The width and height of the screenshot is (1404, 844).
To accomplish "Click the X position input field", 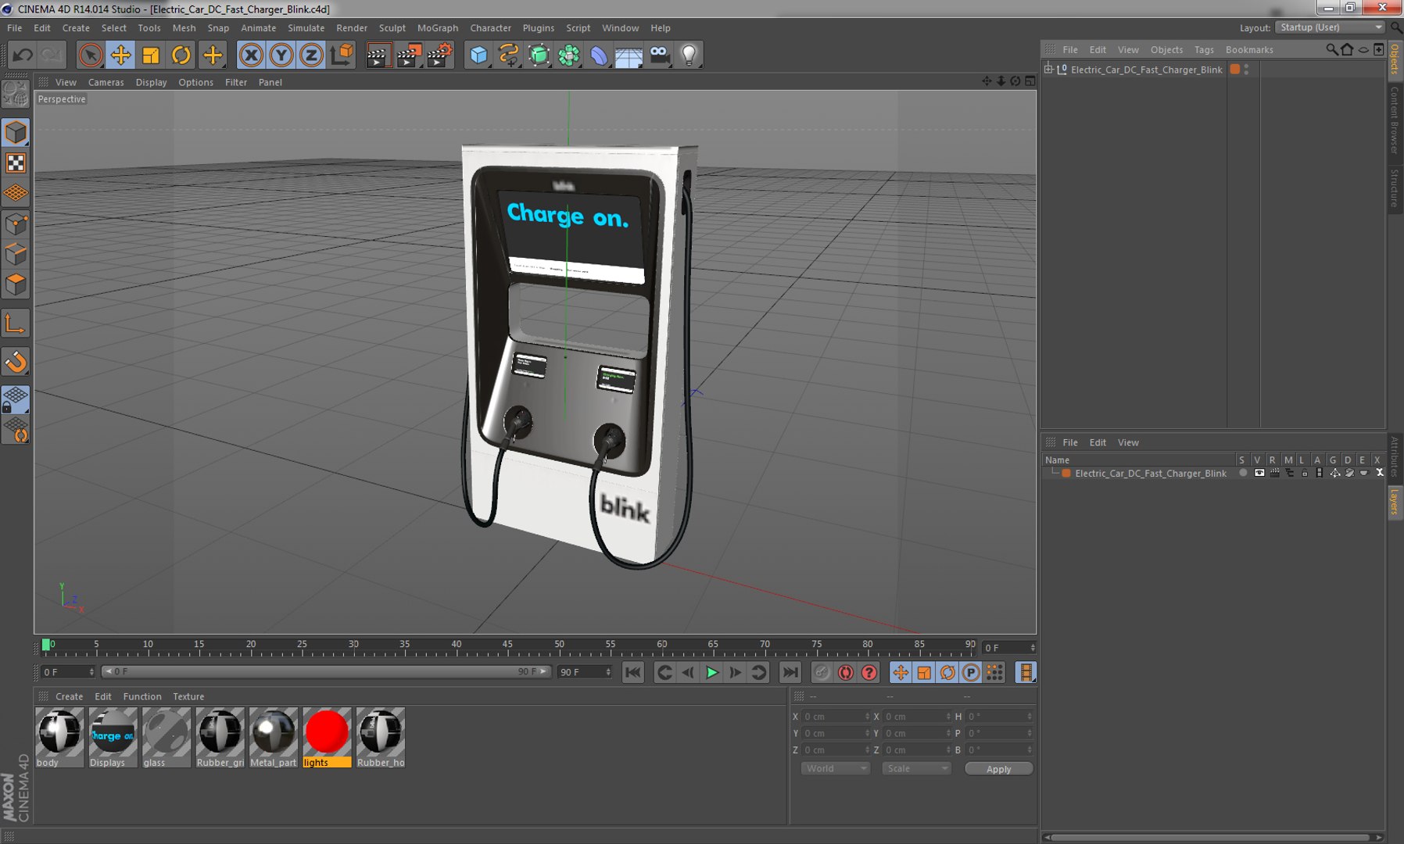I will [836, 717].
